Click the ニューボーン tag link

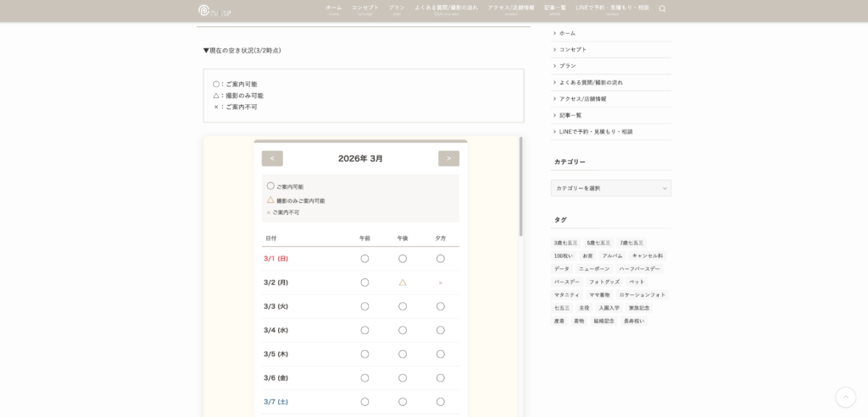pos(594,269)
